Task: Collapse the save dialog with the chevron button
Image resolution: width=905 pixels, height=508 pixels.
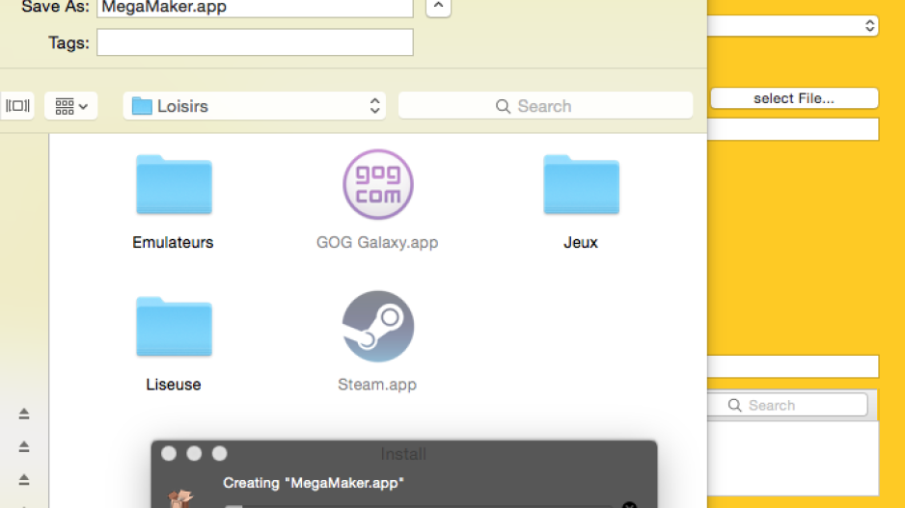Action: click(438, 7)
